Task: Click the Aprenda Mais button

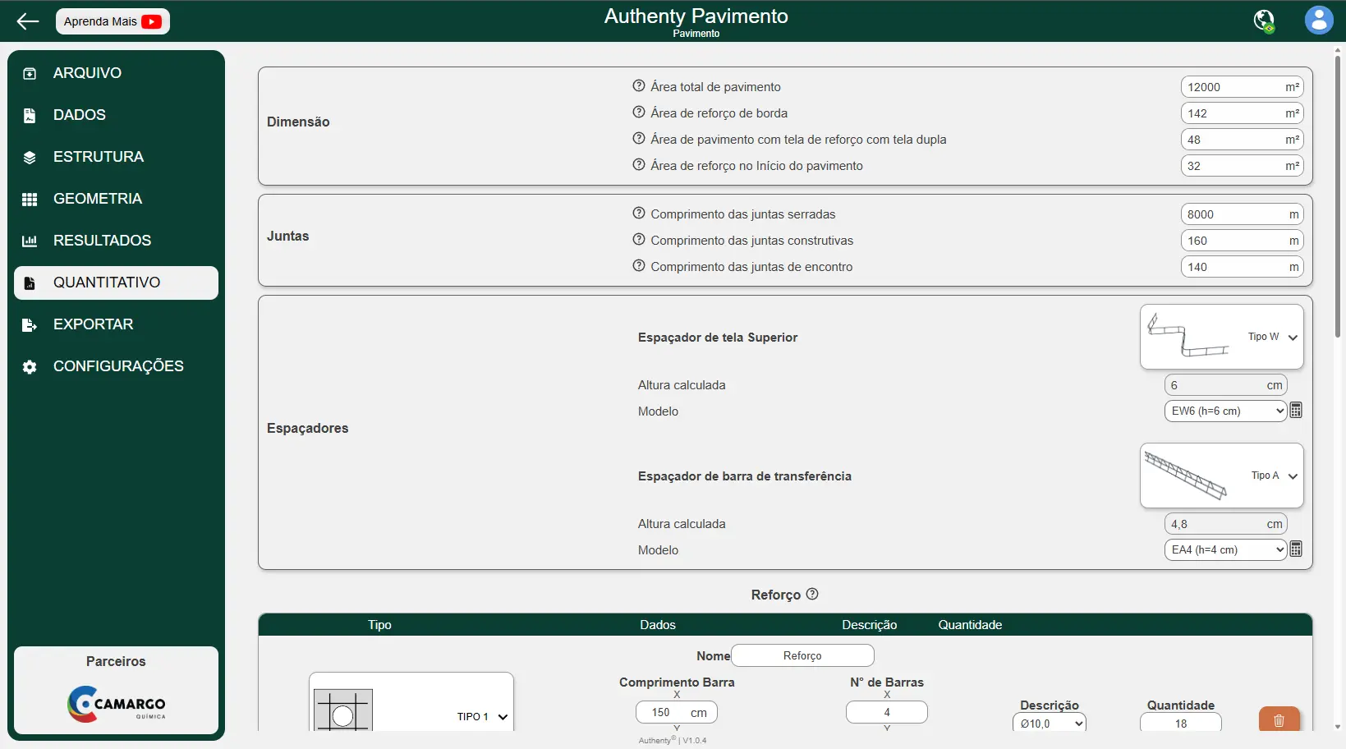Action: [x=113, y=21]
